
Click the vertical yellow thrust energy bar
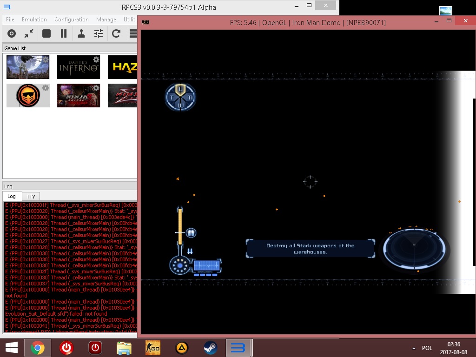coord(180,226)
